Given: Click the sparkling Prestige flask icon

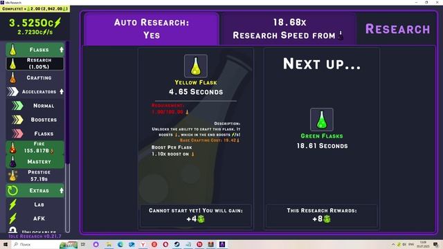Looking at the screenshot, I should [12, 176].
